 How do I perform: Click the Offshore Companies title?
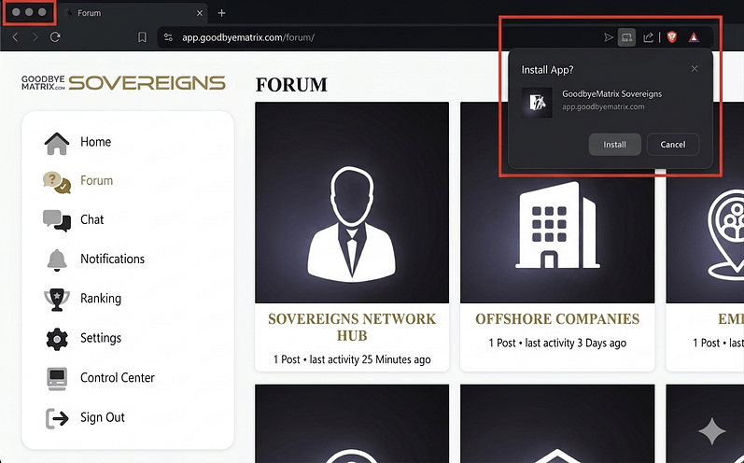click(557, 319)
